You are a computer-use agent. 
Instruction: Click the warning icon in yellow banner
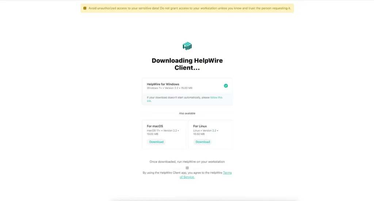coord(85,8)
